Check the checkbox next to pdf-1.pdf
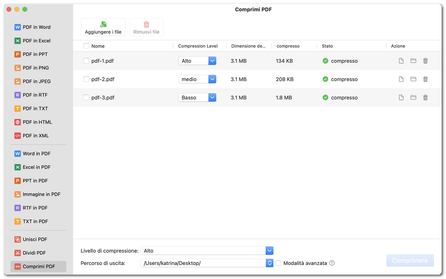The width and height of the screenshot is (446, 279). click(86, 61)
